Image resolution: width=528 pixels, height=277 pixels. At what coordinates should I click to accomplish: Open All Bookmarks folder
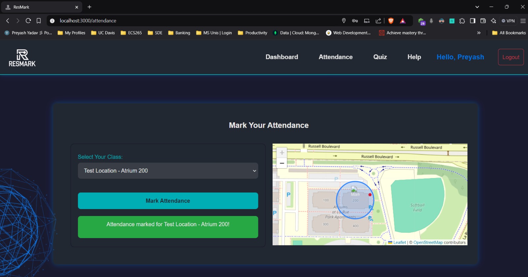point(509,33)
